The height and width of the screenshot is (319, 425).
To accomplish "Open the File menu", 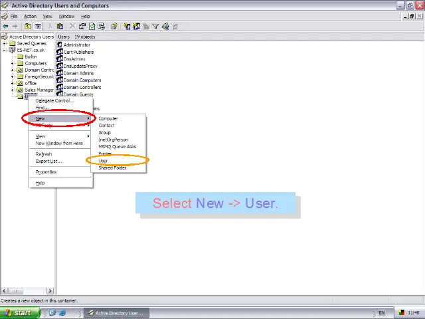I will click(14, 16).
